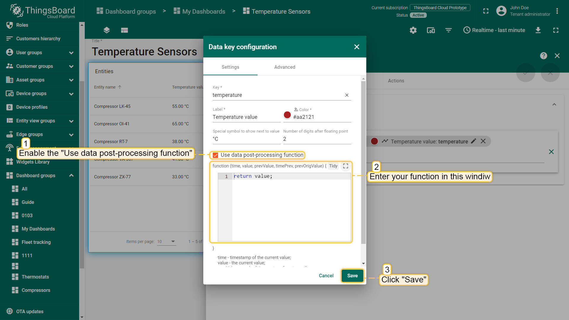Viewport: 569px width, 320px height.
Task: Open the Guide dashboard group
Action: pos(40,202)
